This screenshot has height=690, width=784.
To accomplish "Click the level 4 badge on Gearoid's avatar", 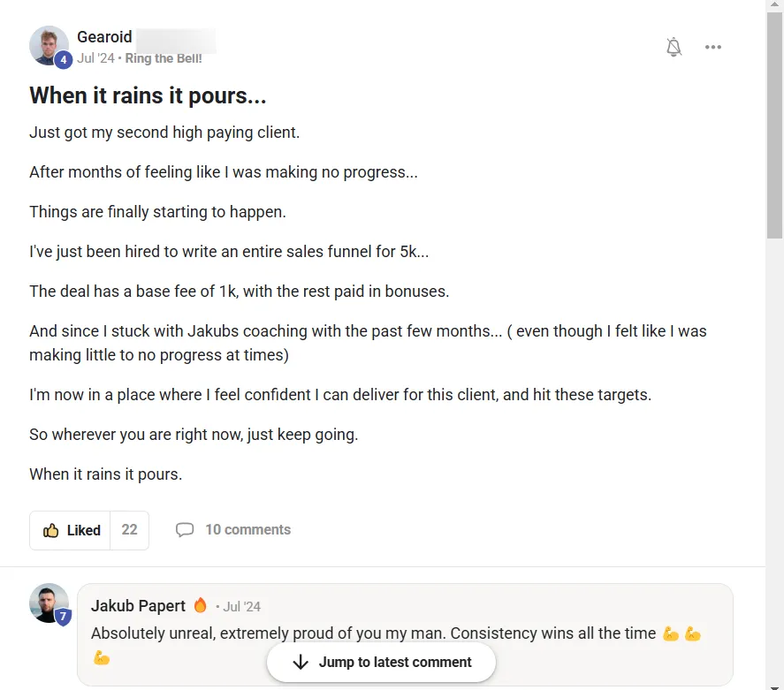I will coord(63,60).
